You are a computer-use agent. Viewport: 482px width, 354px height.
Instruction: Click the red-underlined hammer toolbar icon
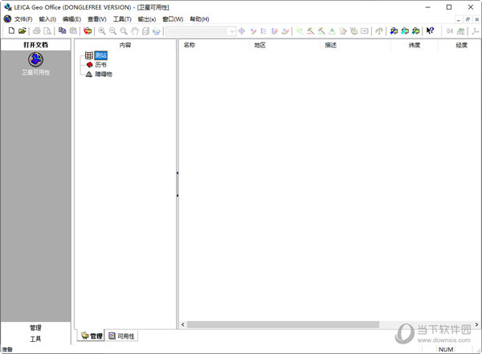point(310,31)
